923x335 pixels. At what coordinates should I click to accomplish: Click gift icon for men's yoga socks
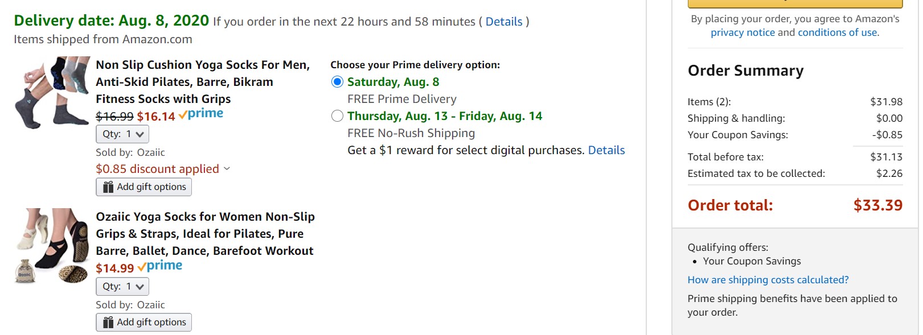(x=108, y=187)
